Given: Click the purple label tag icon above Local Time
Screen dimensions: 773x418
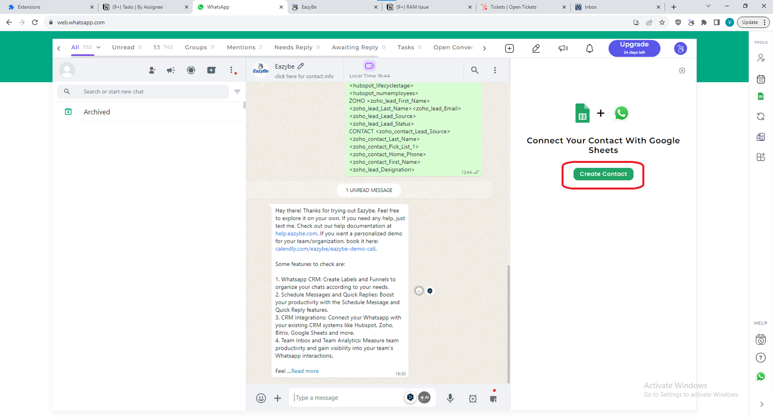Looking at the screenshot, I should [369, 66].
